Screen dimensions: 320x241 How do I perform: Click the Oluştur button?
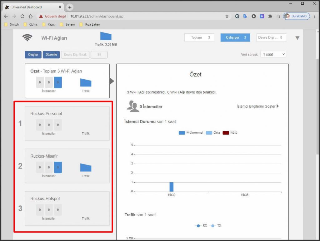pyautogui.click(x=33, y=55)
